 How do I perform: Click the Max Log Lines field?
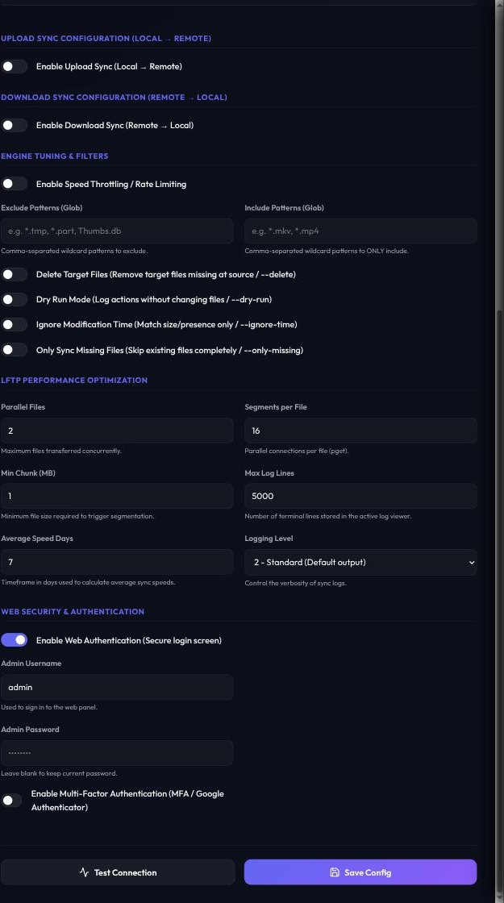(x=360, y=496)
